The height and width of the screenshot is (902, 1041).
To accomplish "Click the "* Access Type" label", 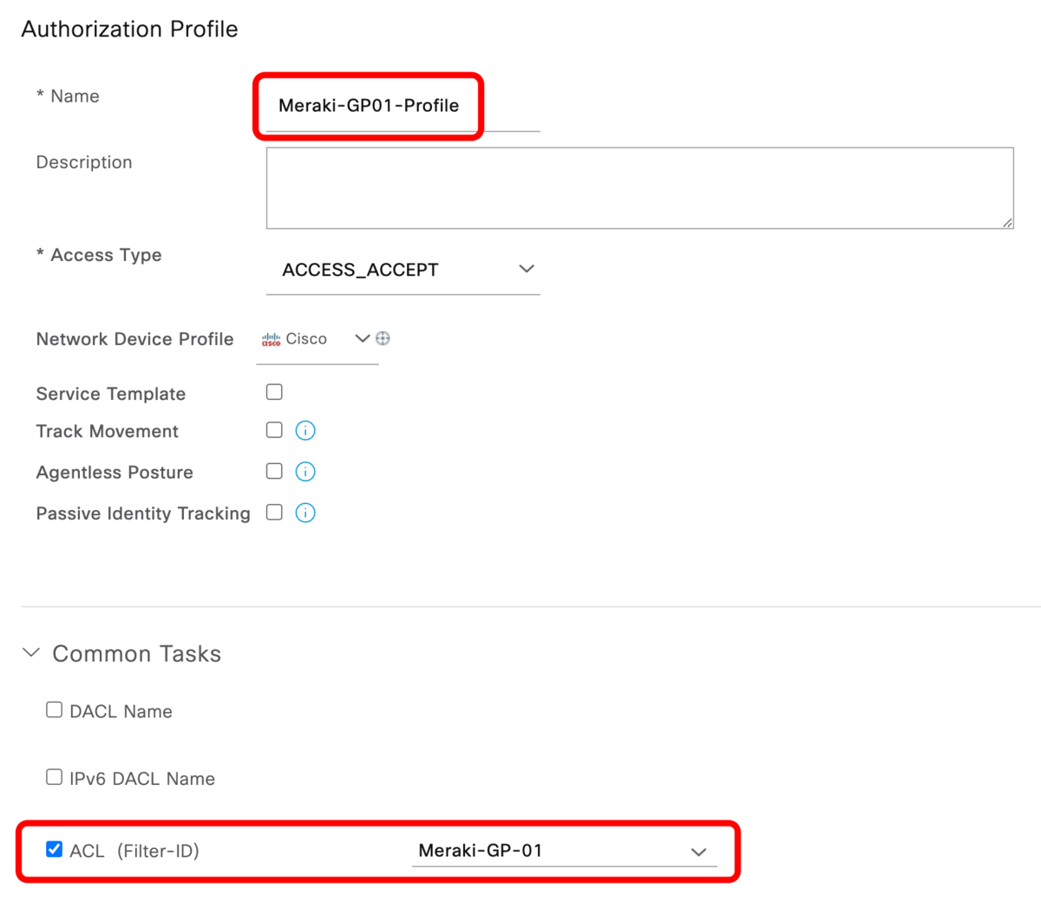I will point(99,255).
